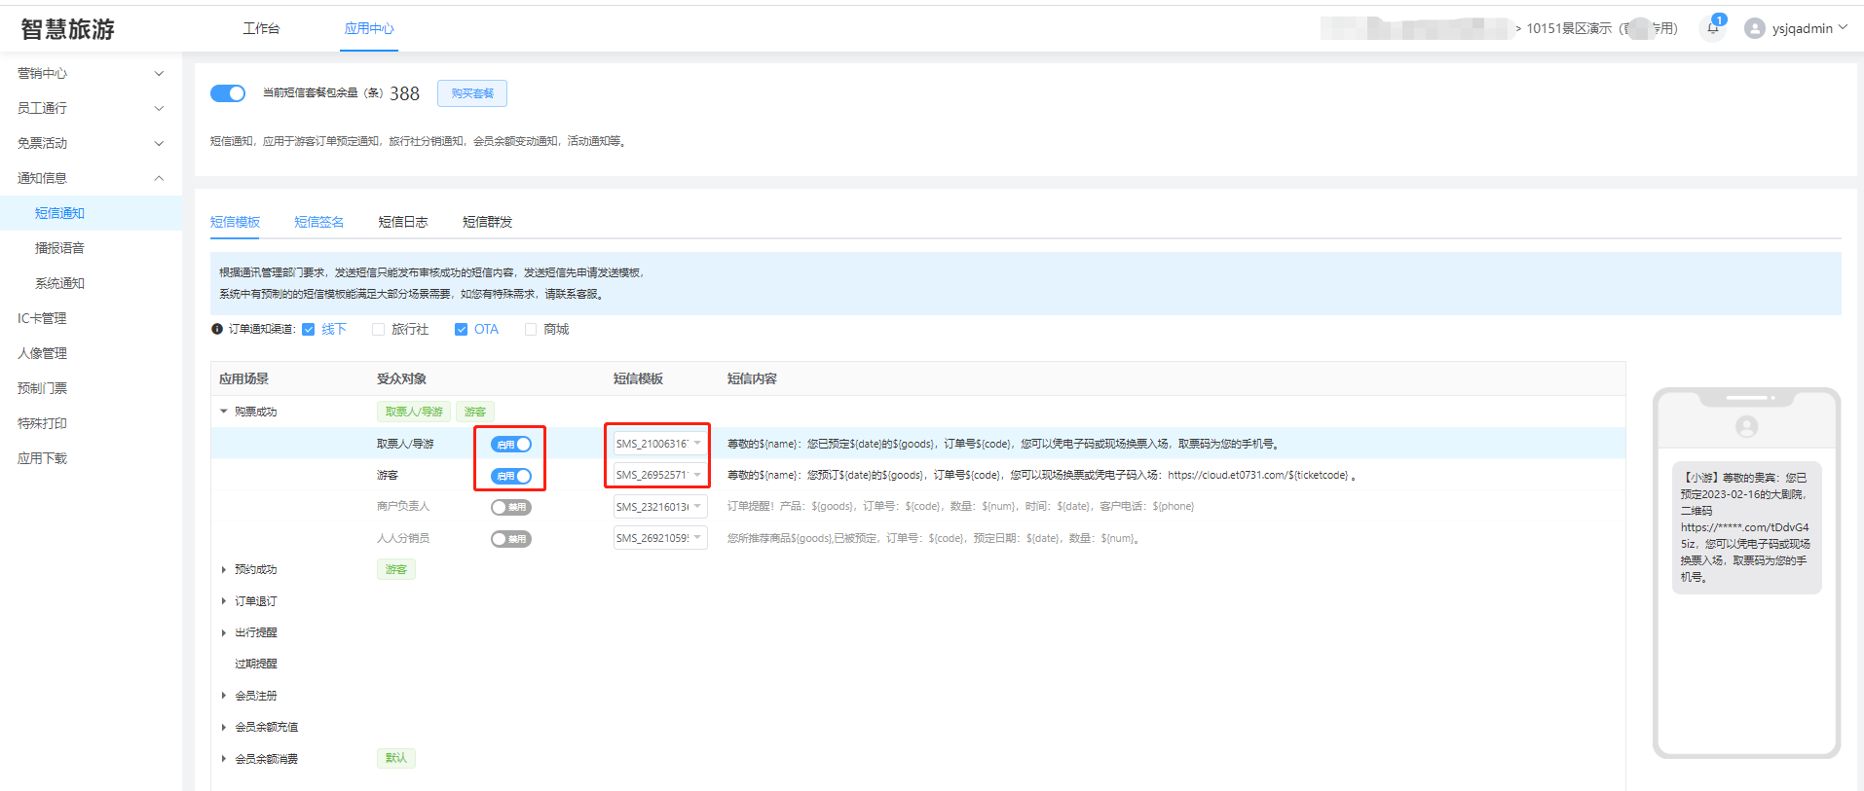Image resolution: width=1864 pixels, height=791 pixels.
Task: Switch to the 短信签名 tab
Action: pos(318,222)
